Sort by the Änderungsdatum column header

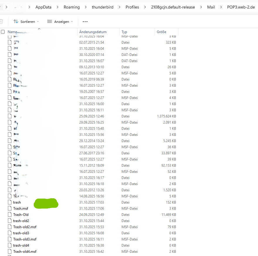(93, 32)
